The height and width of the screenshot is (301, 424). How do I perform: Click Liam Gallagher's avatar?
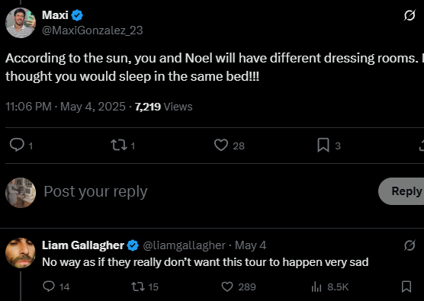click(21, 253)
